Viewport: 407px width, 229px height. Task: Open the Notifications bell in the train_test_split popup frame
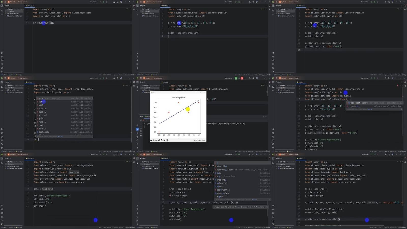pyautogui.click(x=405, y=82)
